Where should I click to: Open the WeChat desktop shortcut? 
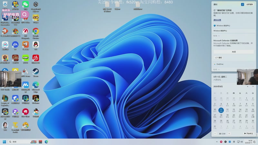(x=25, y=5)
